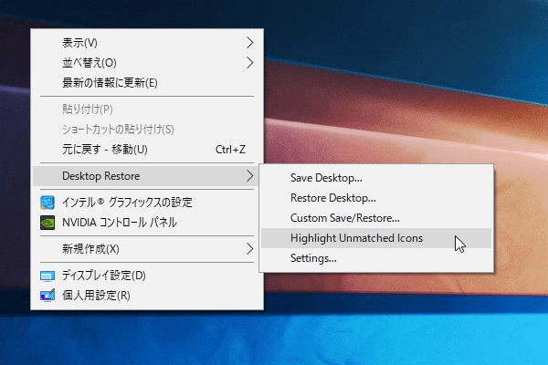Open ディスプレイ設定(D)
Image resolution: width=548 pixels, height=365 pixels.
coord(147,276)
